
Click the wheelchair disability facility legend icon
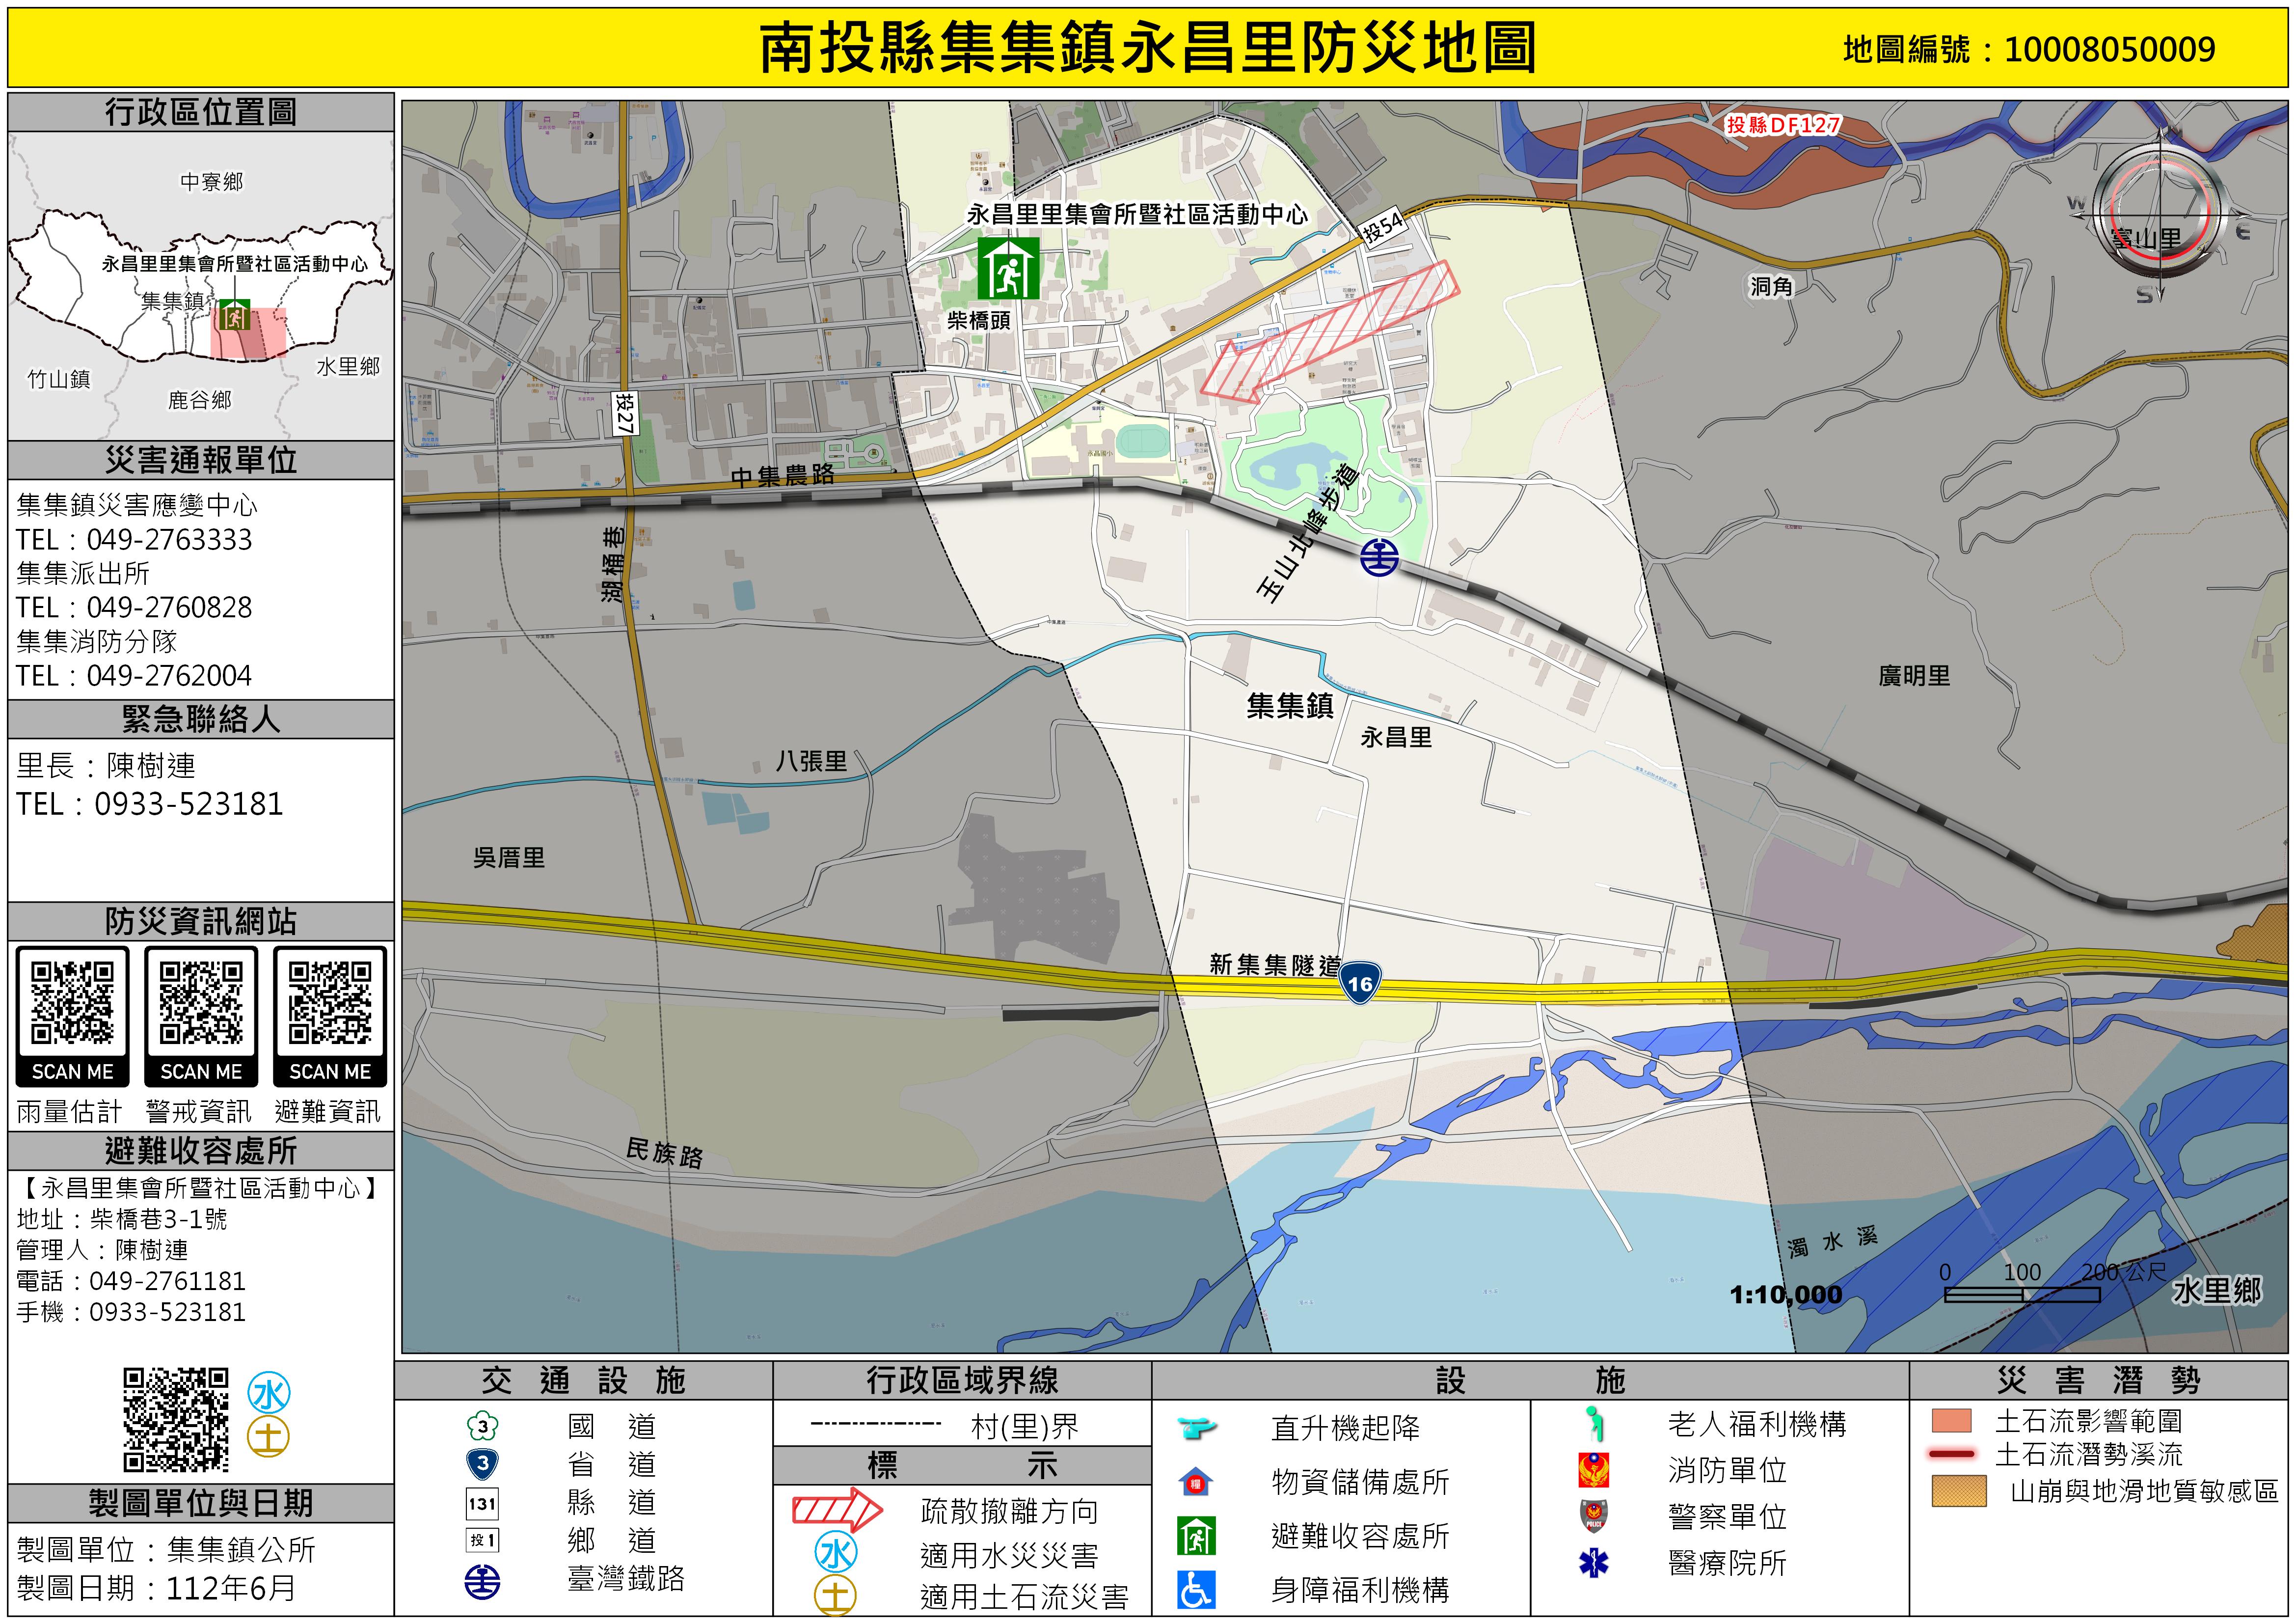(1196, 1589)
